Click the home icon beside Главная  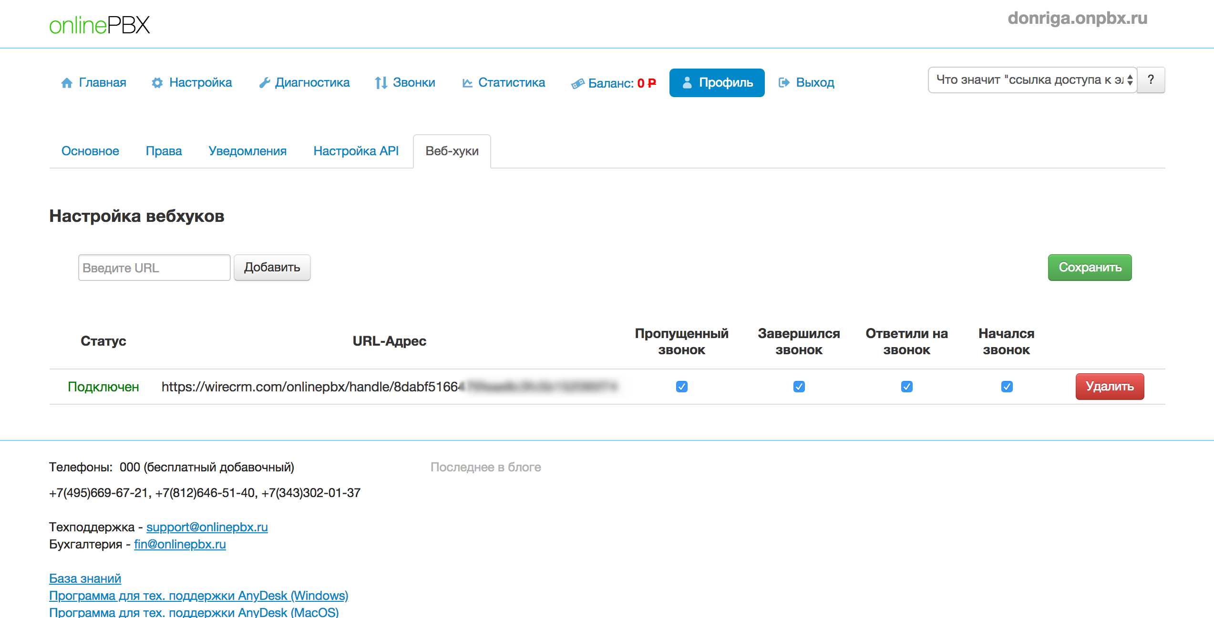pos(67,83)
